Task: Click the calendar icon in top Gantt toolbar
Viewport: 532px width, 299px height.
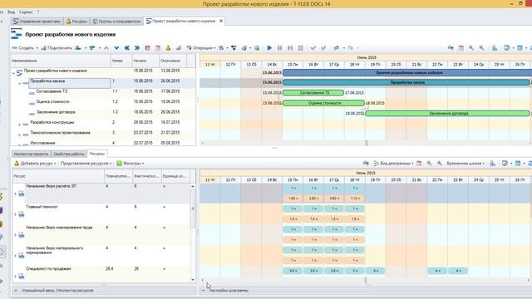Action: point(461,48)
